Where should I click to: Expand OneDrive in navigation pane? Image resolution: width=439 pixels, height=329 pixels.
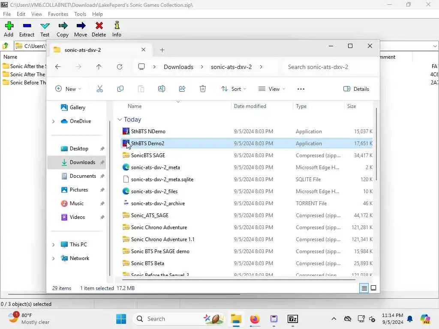tap(53, 121)
